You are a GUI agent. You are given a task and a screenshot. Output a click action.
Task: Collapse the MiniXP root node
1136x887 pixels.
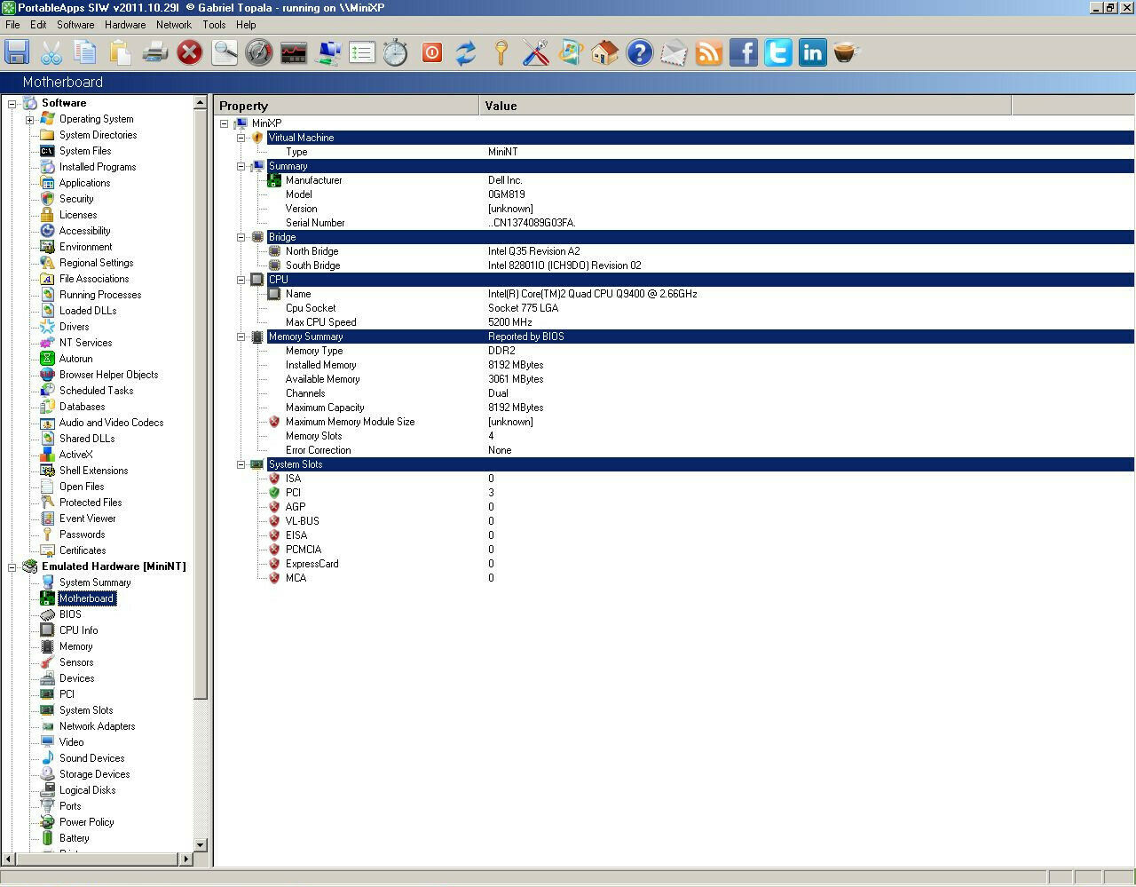point(225,123)
